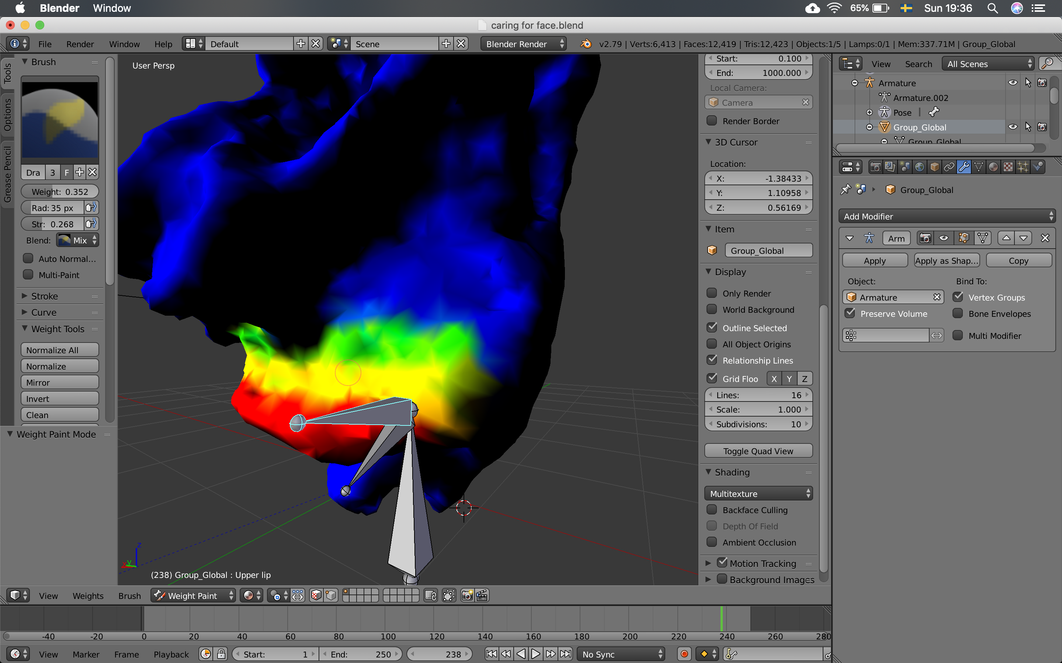The height and width of the screenshot is (663, 1062).
Task: Click the outliner filter search magnifier icon
Action: [x=1048, y=64]
